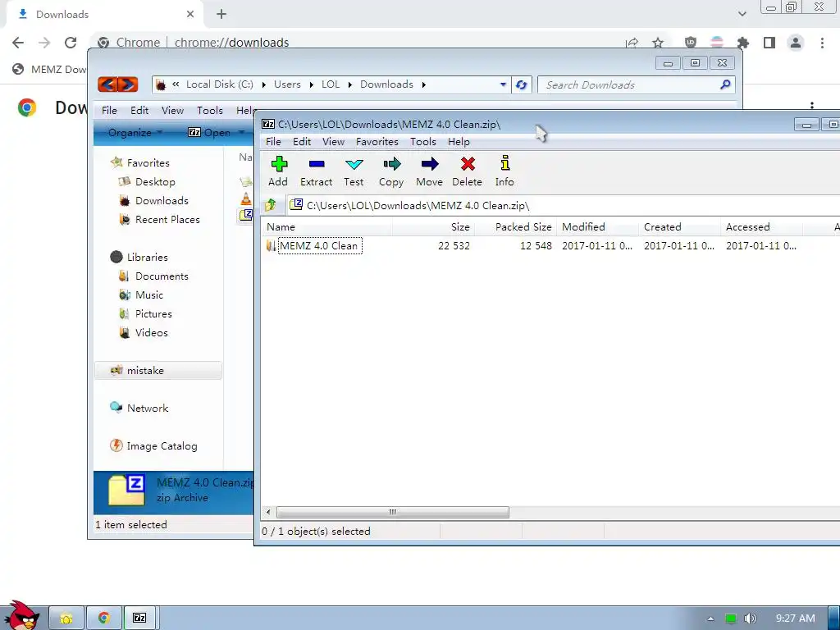This screenshot has height=630, width=840.
Task: Open Chrome extensions puzzle icon
Action: click(743, 43)
